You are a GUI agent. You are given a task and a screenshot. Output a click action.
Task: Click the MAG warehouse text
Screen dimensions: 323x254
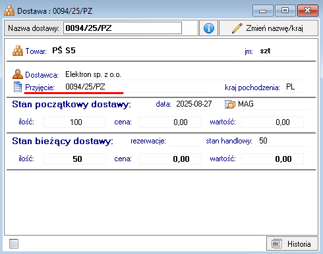(246, 104)
